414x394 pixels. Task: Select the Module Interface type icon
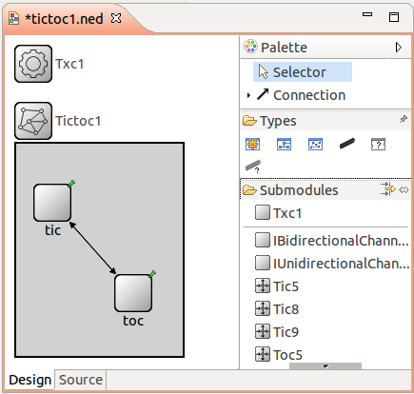[x=378, y=145]
